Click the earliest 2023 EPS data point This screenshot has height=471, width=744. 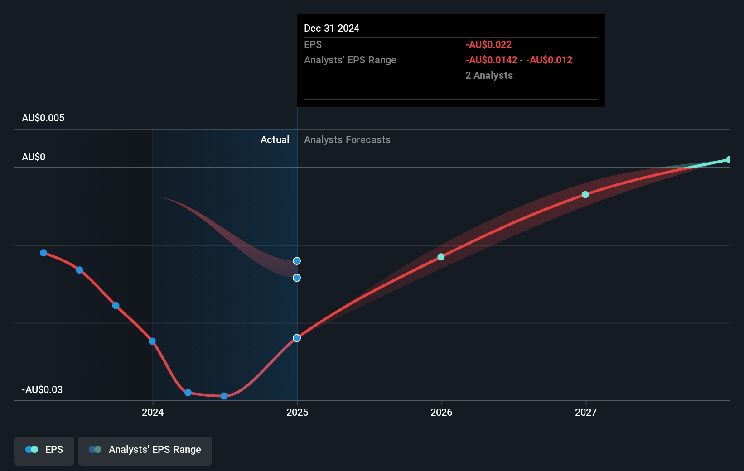(x=43, y=253)
